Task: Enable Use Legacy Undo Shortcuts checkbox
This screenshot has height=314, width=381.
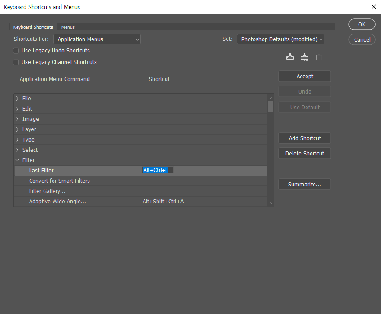Action: coord(16,51)
